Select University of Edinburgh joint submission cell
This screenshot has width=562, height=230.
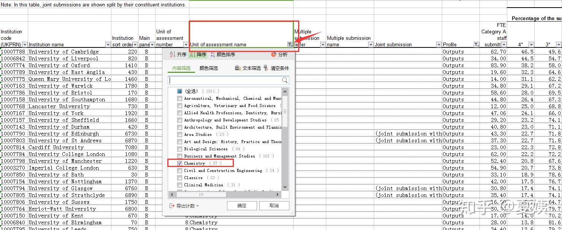point(408,134)
